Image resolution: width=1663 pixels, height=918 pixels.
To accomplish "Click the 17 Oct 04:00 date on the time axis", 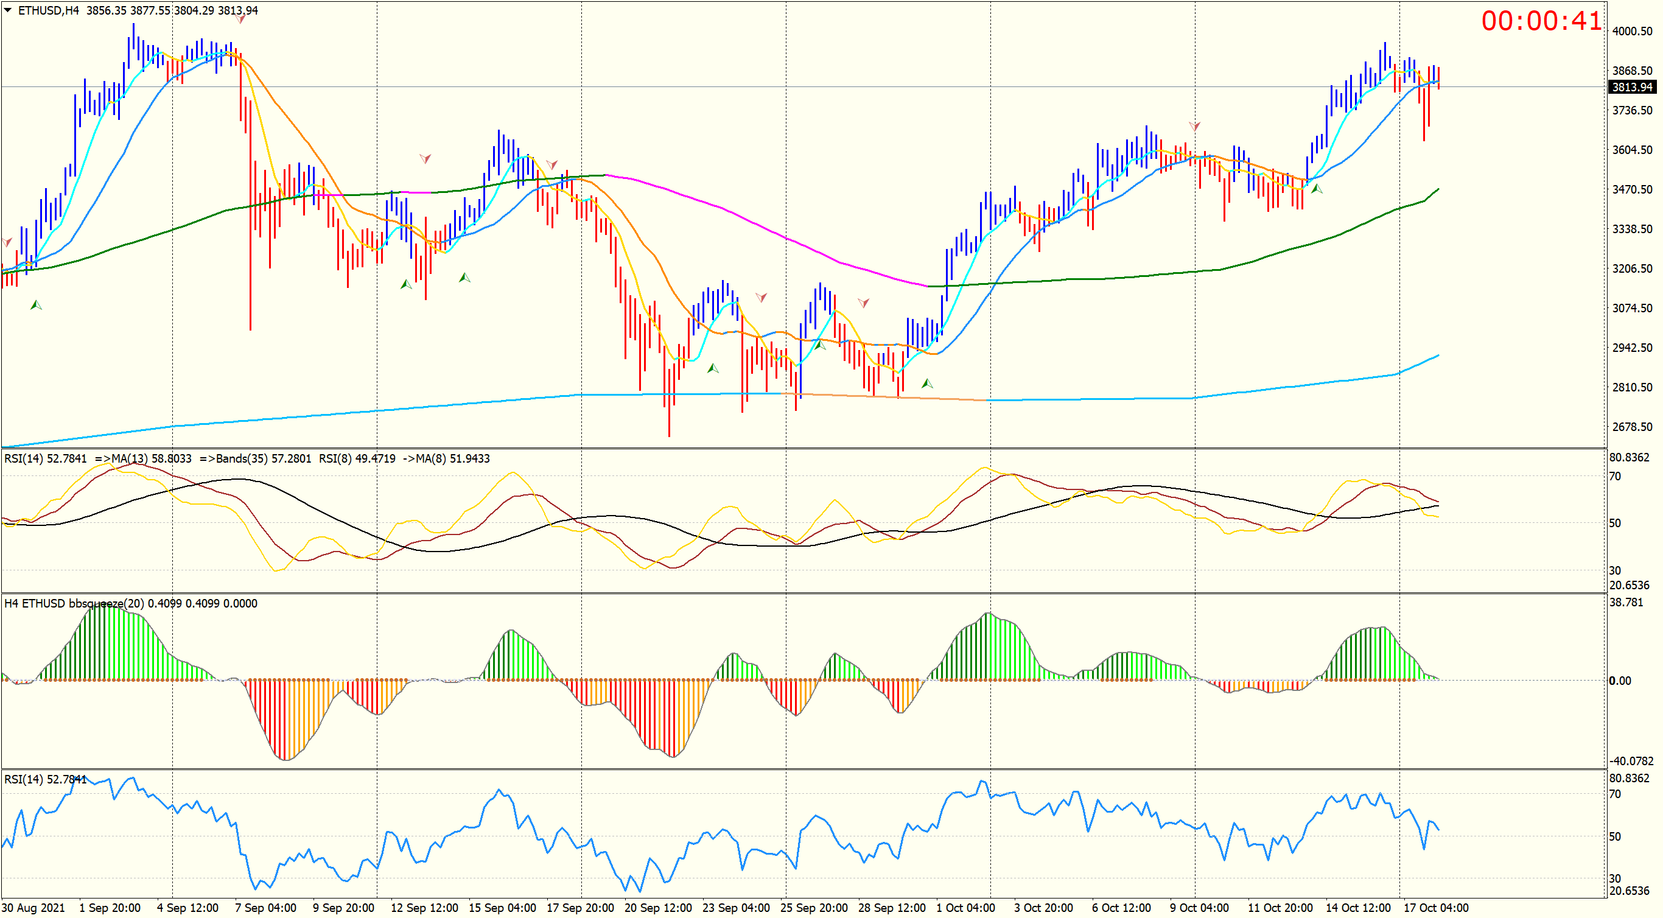I will (x=1436, y=908).
